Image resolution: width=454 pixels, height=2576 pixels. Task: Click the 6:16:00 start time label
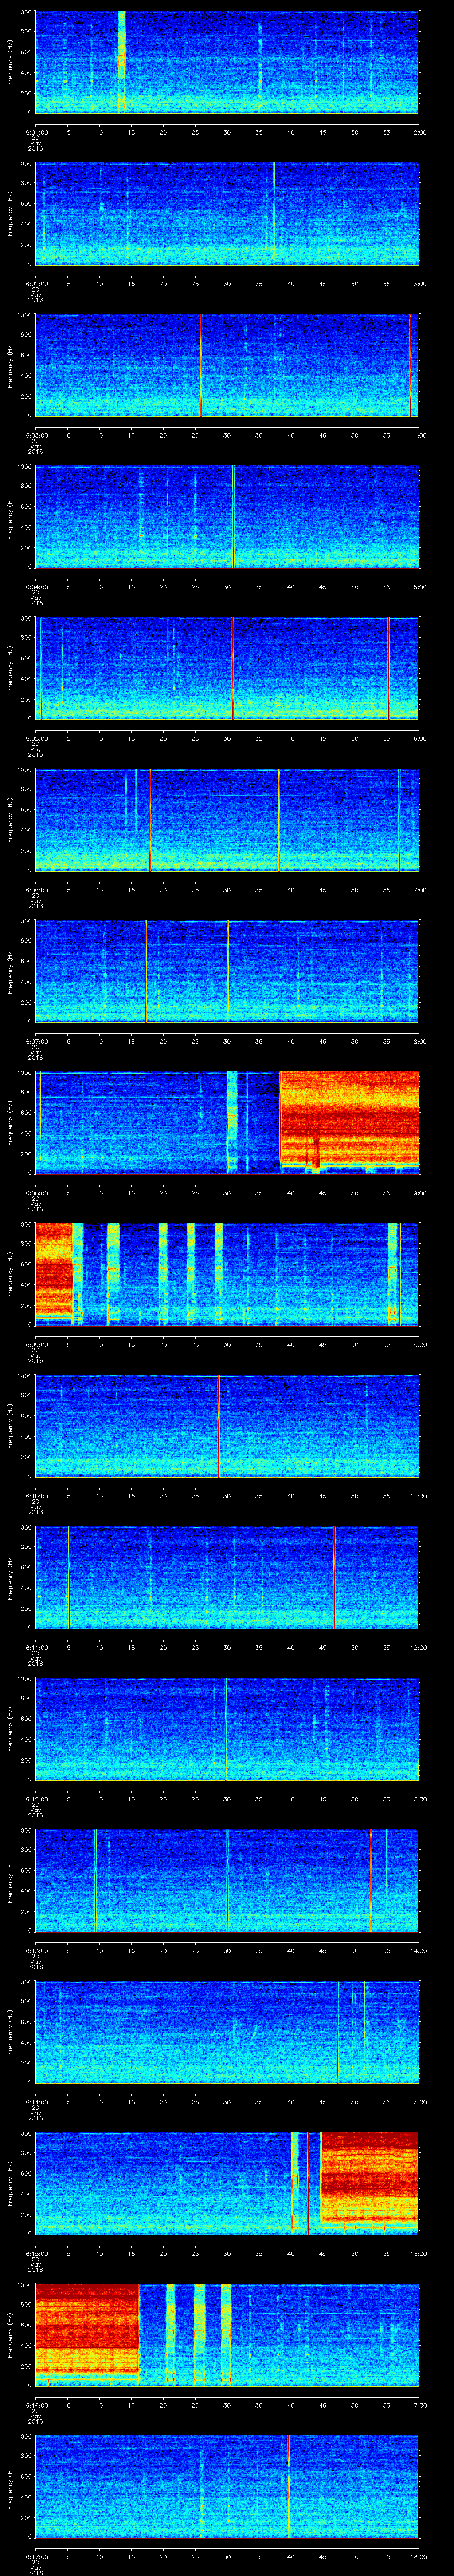[x=36, y=2405]
